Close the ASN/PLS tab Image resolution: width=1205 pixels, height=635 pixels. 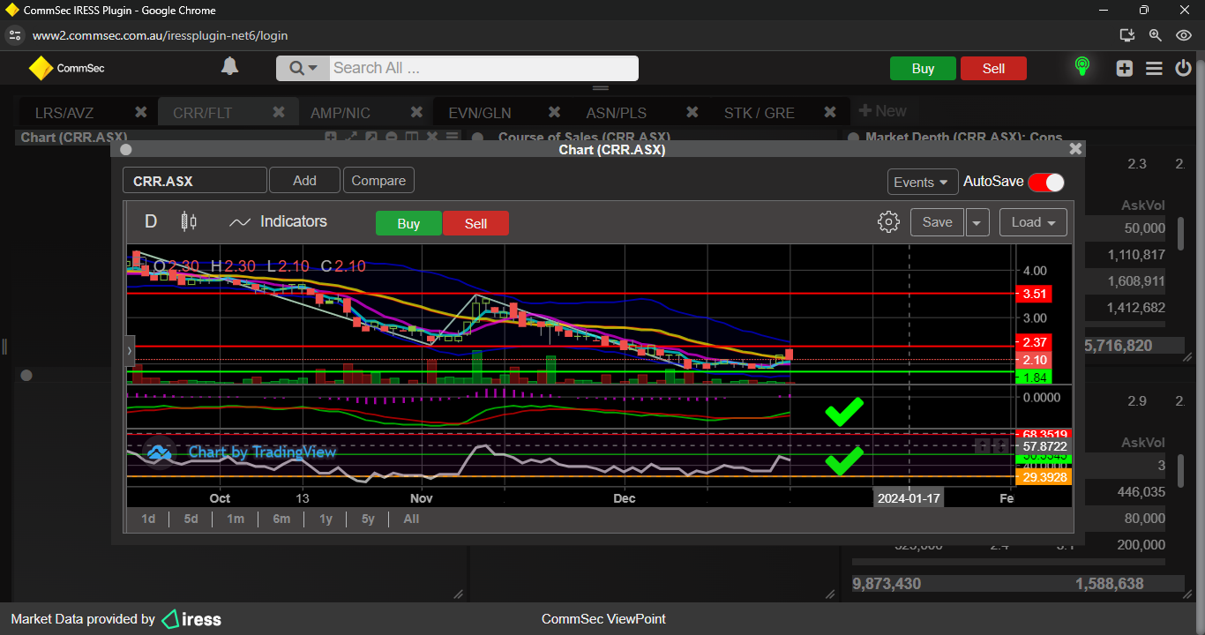(692, 112)
